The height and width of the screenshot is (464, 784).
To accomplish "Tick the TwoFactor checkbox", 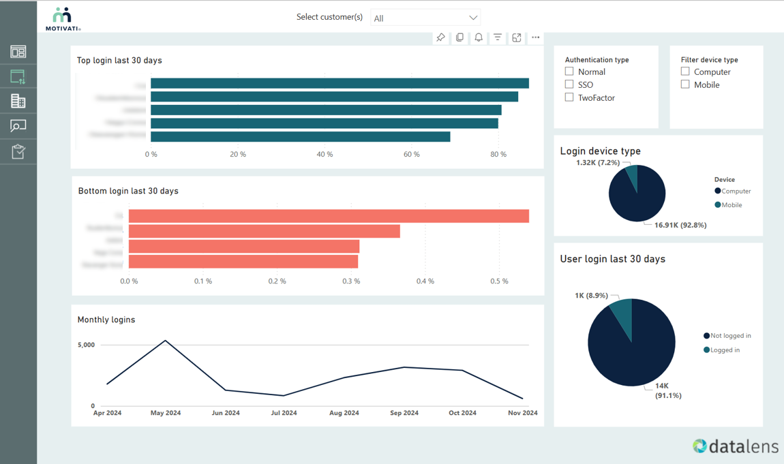I will click(x=569, y=97).
